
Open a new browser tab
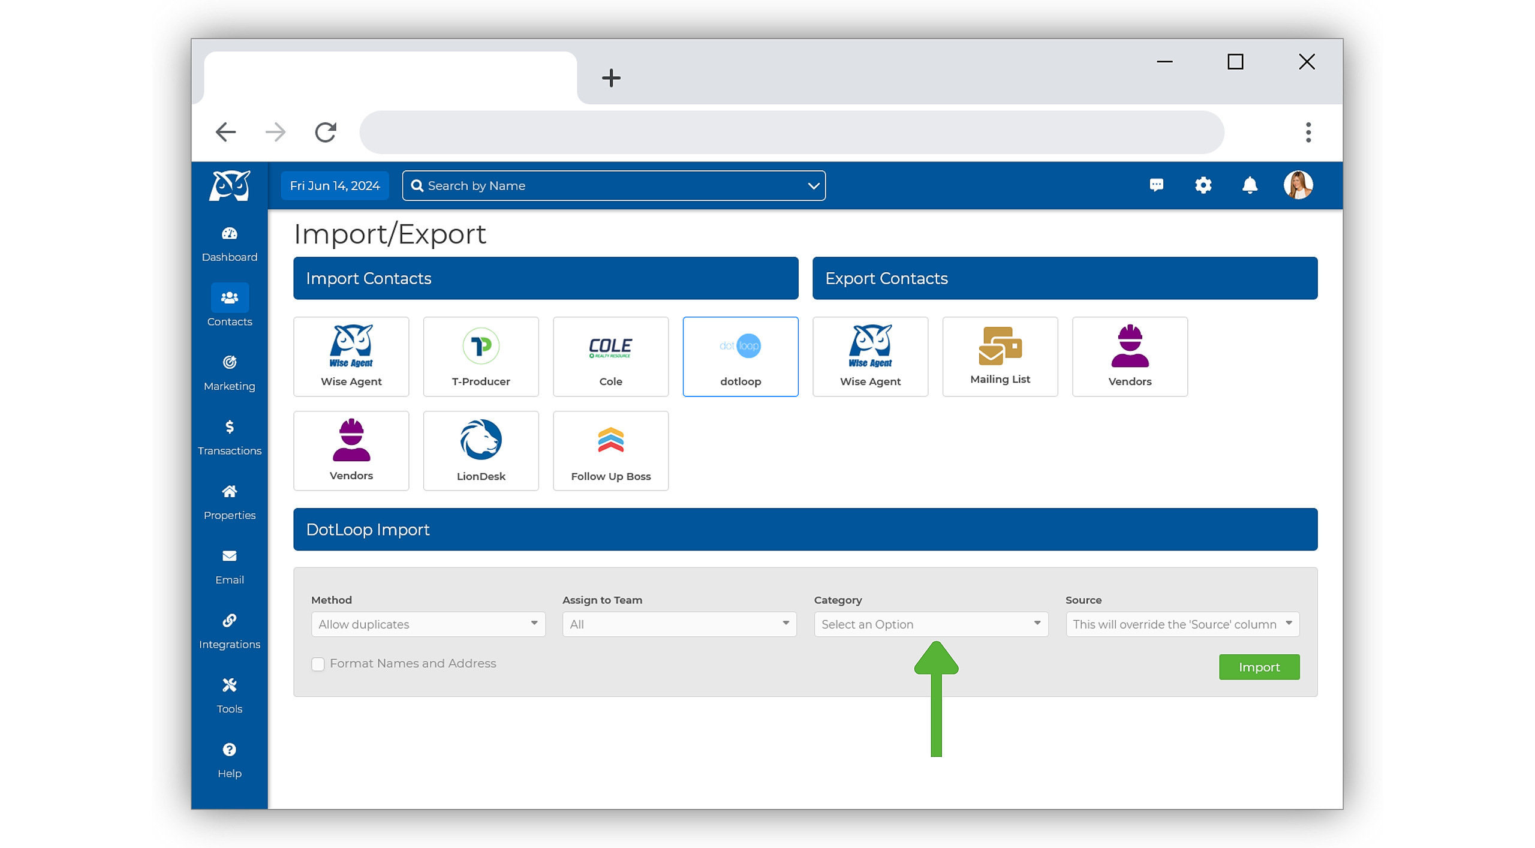tap(611, 78)
